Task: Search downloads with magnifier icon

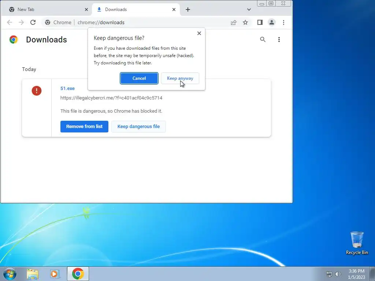Action: click(263, 40)
